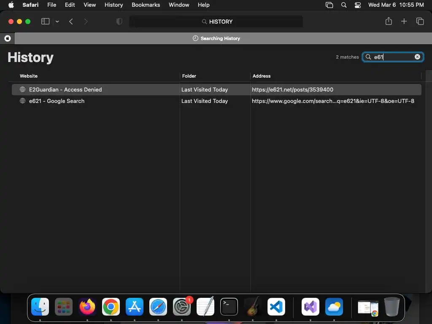Expand the tab group dropdown chevron
The width and height of the screenshot is (432, 324).
point(57,22)
